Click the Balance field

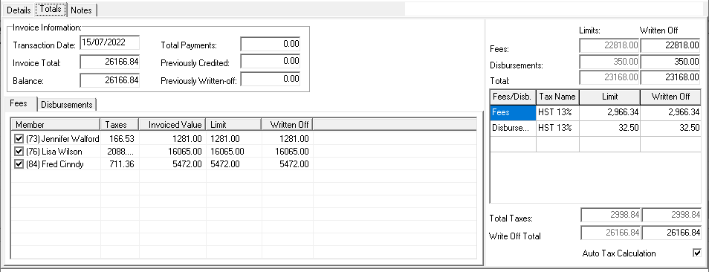(x=110, y=80)
